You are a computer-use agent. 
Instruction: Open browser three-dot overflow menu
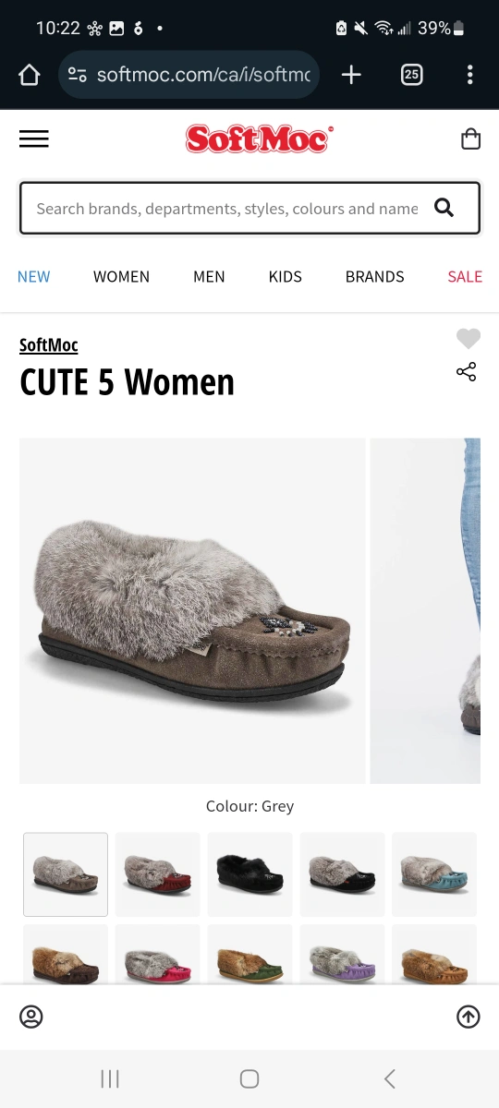tap(470, 75)
